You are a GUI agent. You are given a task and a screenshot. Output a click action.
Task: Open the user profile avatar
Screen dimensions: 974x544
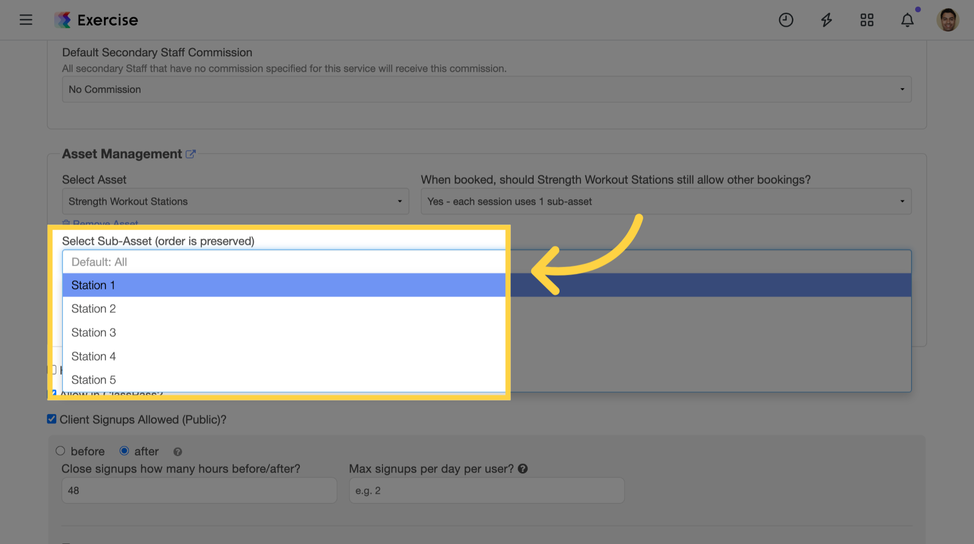coord(948,20)
